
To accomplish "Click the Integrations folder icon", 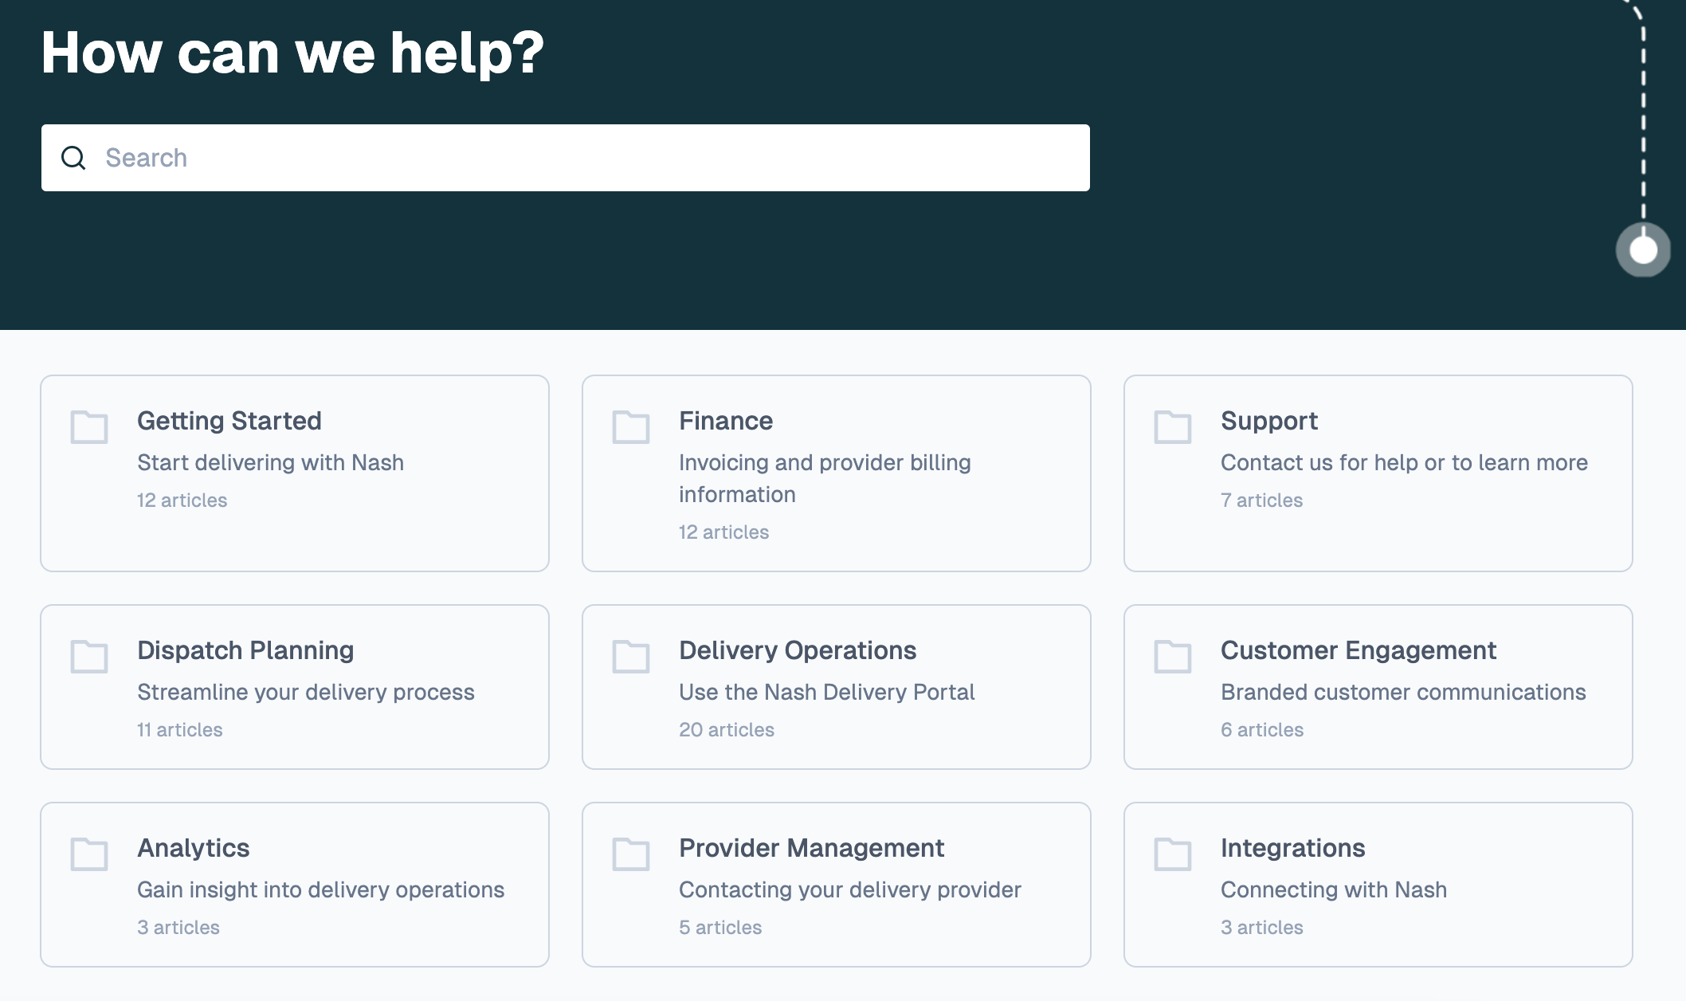I will pos(1173,854).
